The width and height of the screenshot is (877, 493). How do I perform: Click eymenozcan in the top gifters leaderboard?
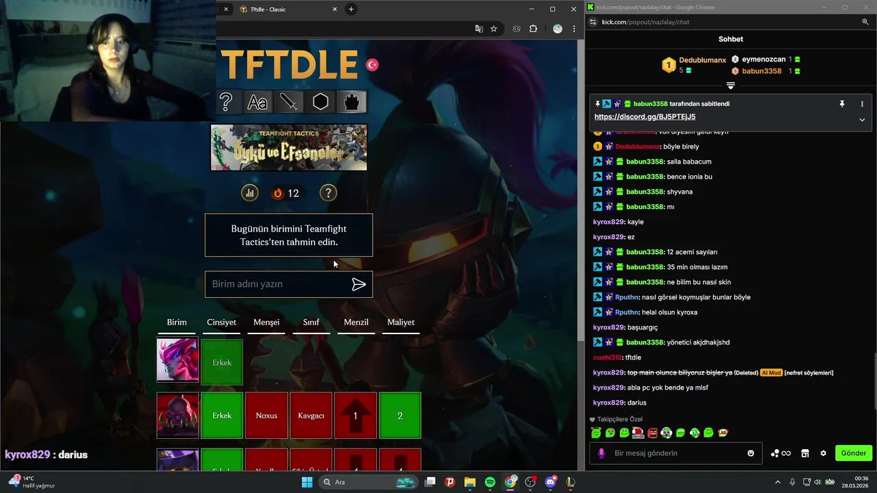(x=763, y=60)
